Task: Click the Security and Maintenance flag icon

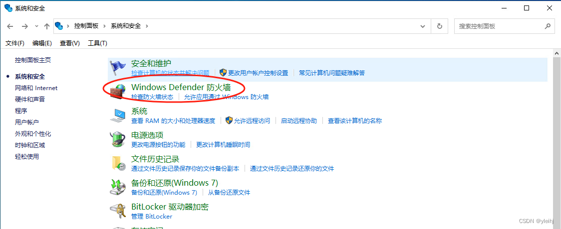Action: 118,67
